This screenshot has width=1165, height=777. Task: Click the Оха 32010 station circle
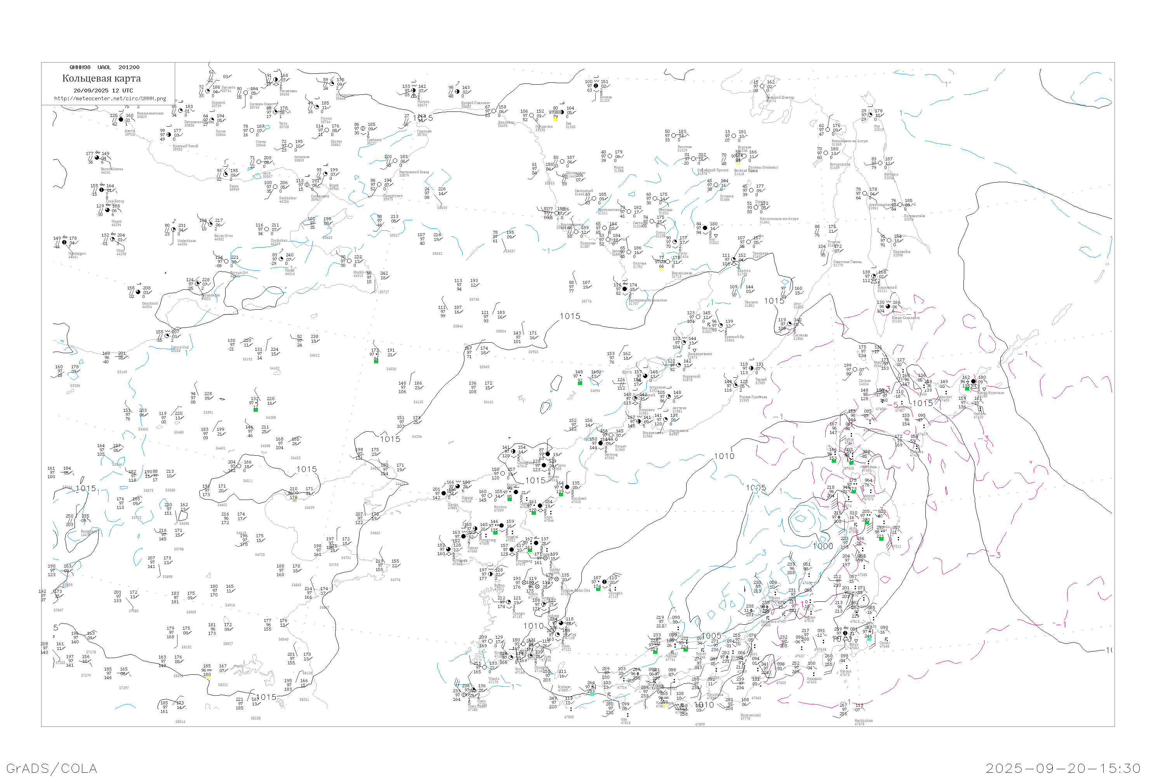[x=870, y=115]
